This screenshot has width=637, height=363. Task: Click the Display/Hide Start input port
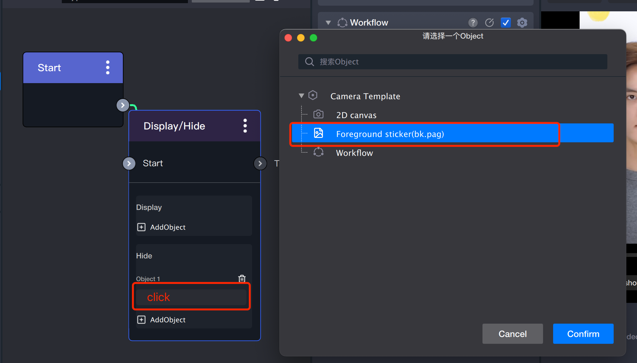pos(129,163)
